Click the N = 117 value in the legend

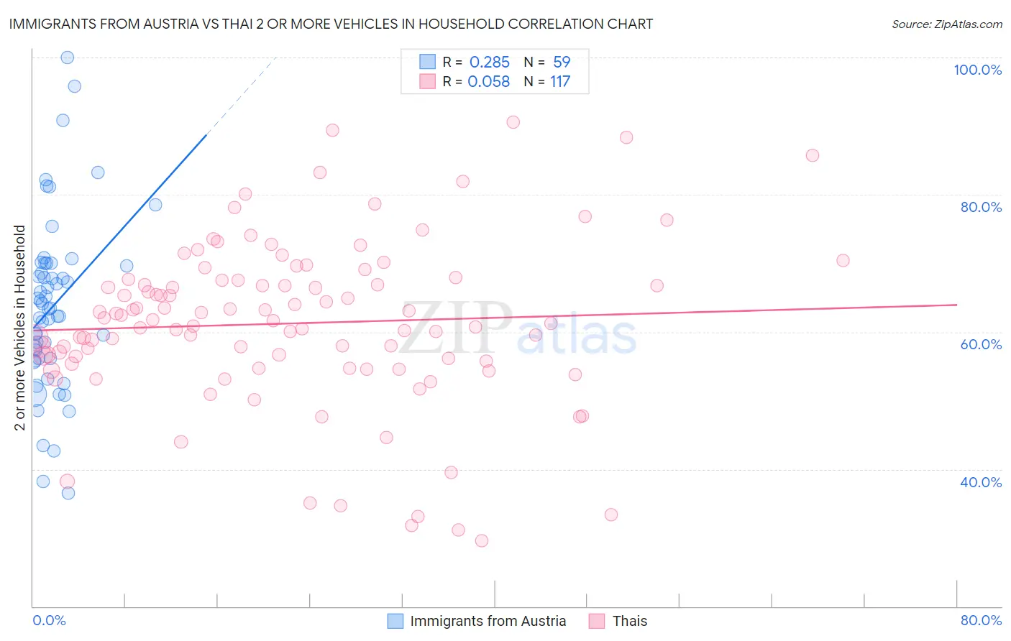click(x=546, y=81)
